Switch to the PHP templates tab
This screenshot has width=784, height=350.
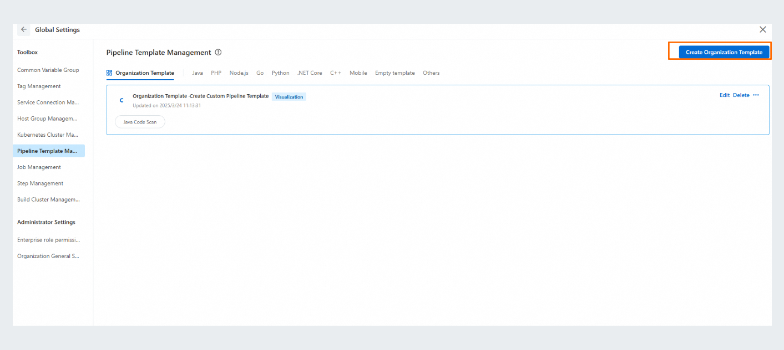click(x=216, y=73)
